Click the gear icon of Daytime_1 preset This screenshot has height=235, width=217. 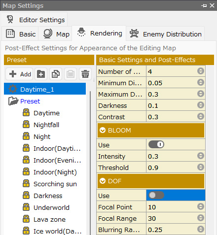[13, 89]
